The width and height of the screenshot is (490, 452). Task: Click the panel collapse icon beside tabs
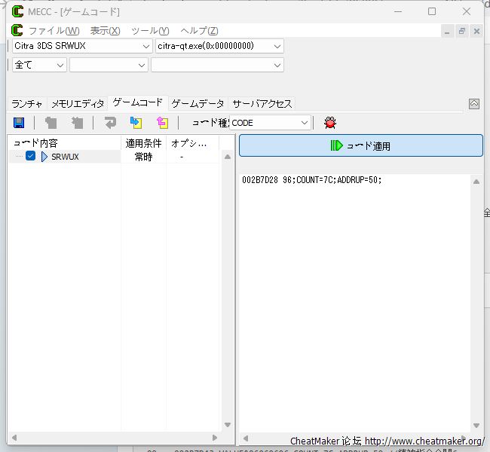pyautogui.click(x=474, y=104)
